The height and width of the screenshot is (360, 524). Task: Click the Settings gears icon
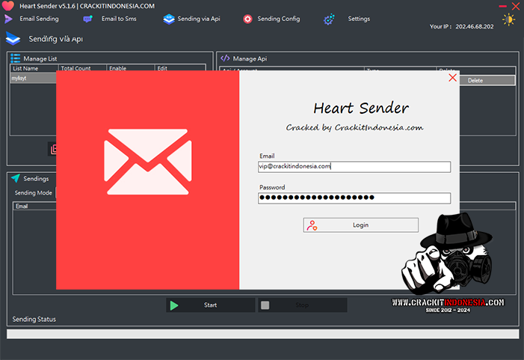coord(329,19)
